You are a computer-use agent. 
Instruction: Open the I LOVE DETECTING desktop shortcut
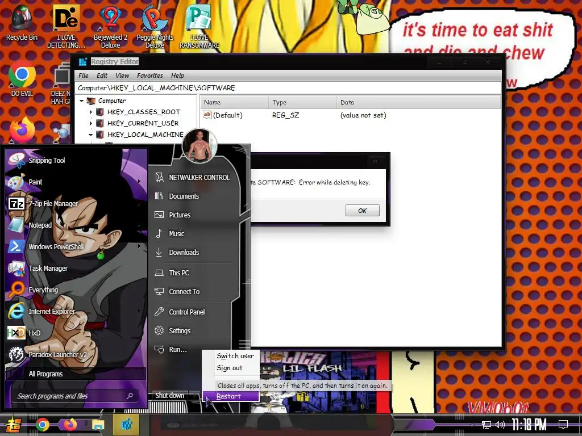click(66, 27)
